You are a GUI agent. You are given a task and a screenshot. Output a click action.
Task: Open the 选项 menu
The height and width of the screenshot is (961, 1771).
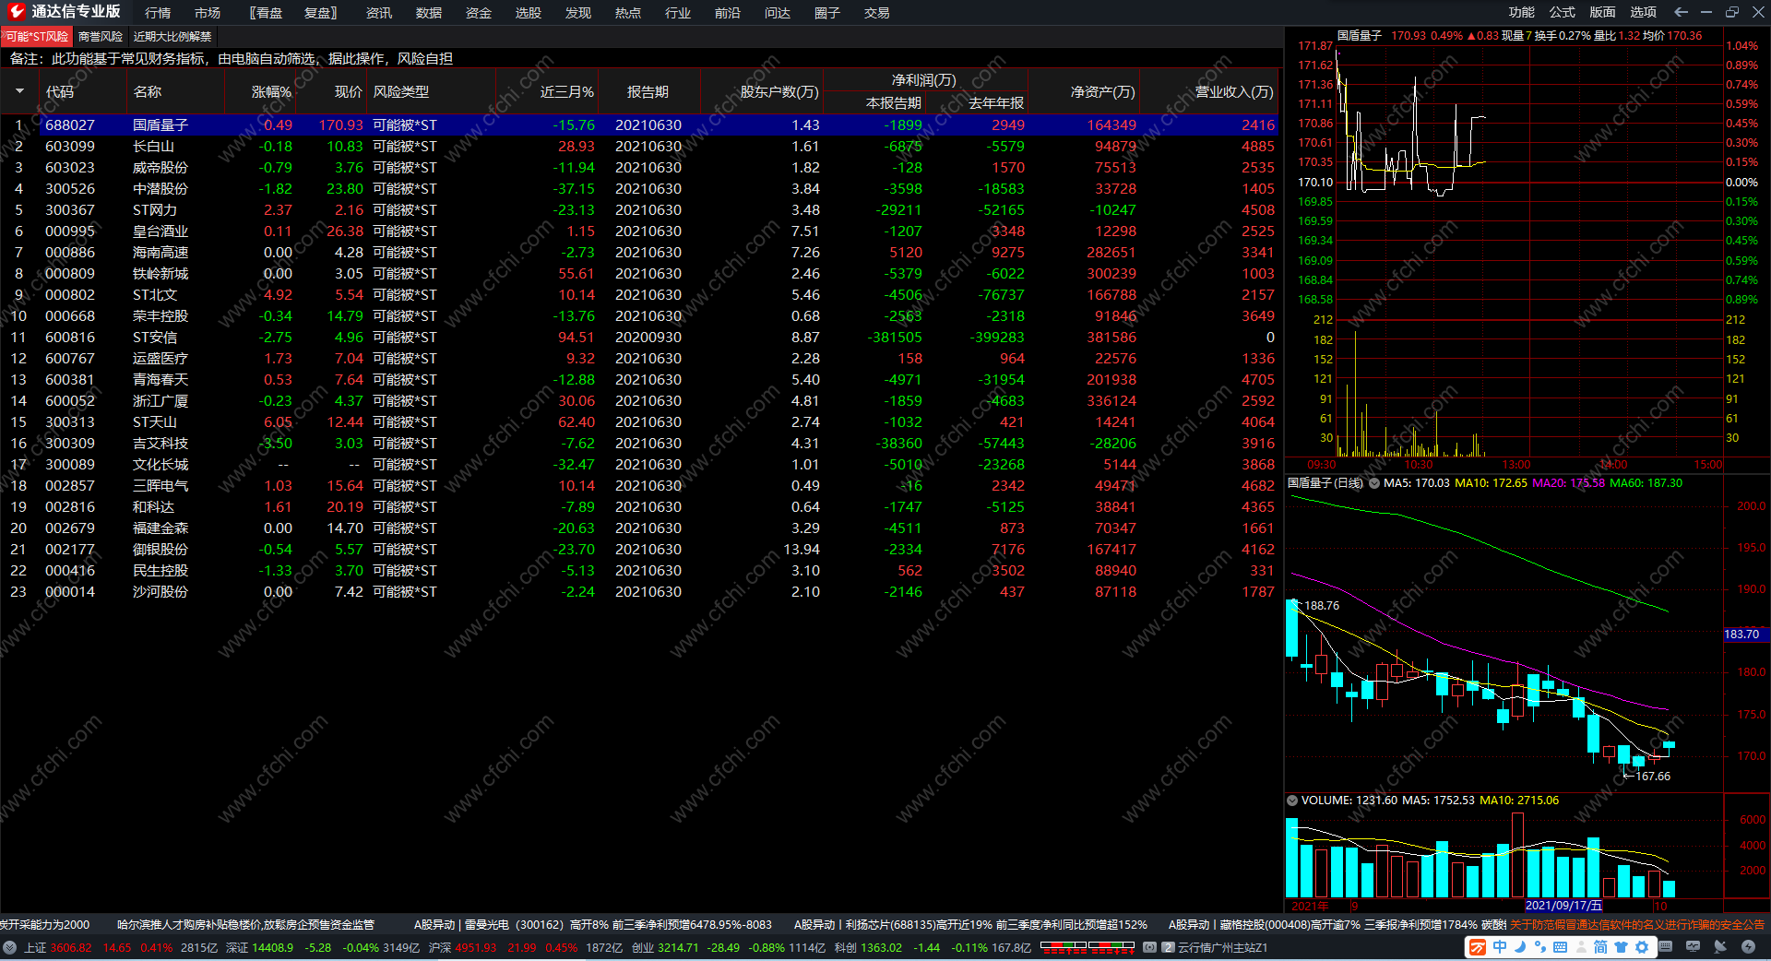(x=1644, y=12)
